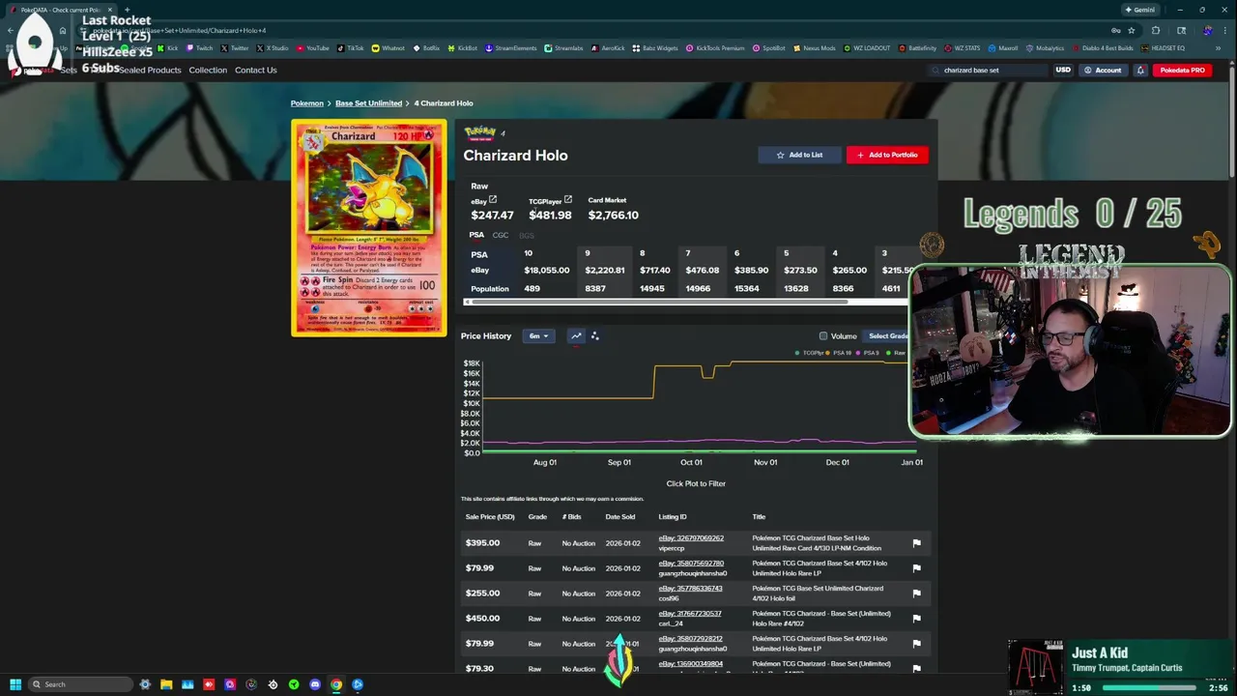Switch currency via USD toggle

pyautogui.click(x=1063, y=70)
